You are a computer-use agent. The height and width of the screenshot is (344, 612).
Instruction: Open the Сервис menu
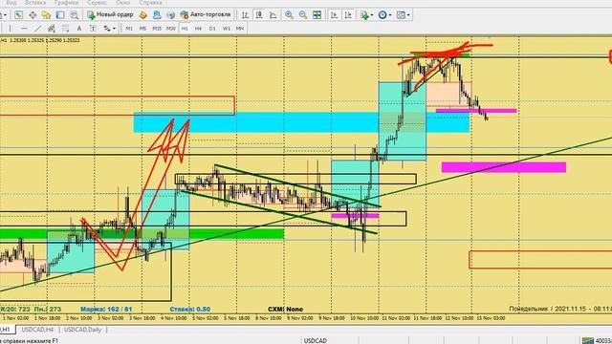pyautogui.click(x=98, y=2)
